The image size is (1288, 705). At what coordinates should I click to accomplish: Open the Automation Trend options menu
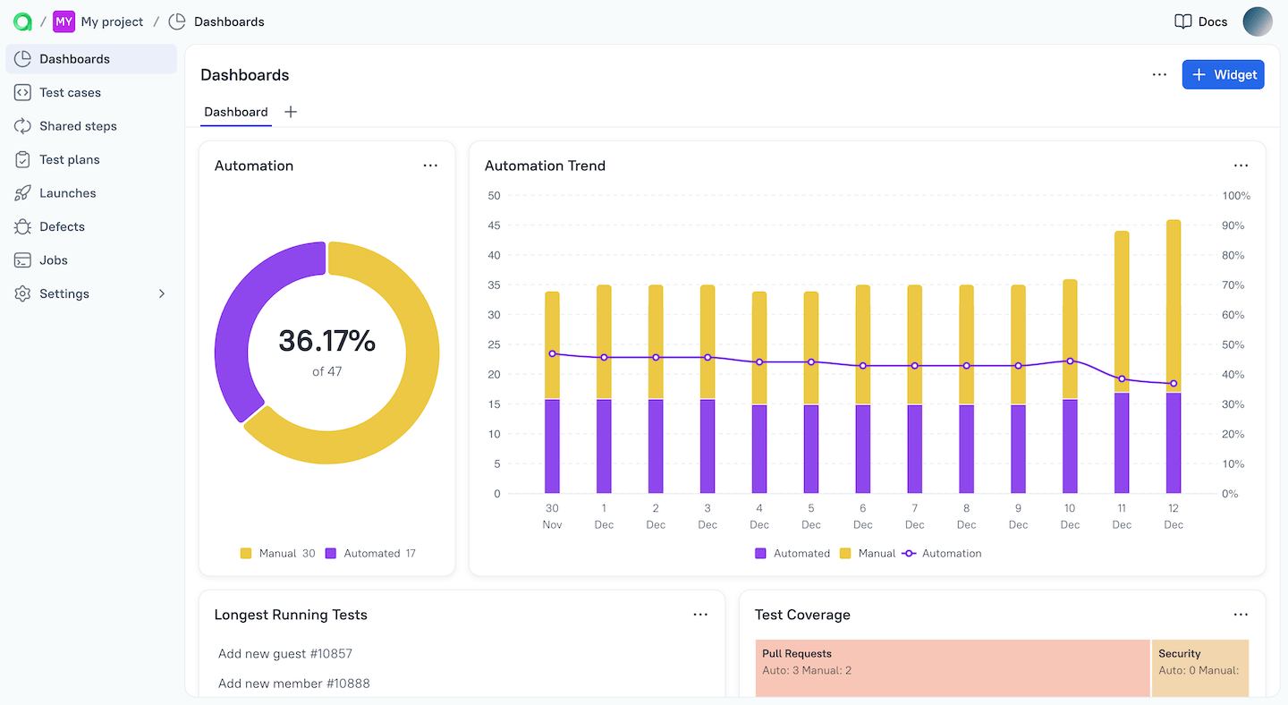[1241, 166]
